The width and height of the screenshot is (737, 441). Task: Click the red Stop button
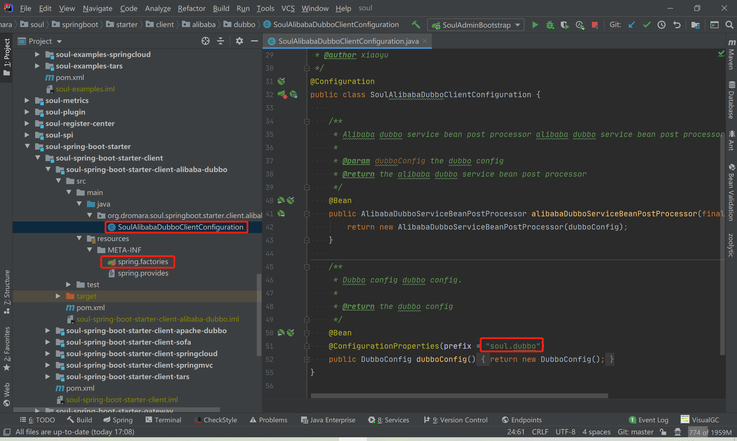point(594,25)
